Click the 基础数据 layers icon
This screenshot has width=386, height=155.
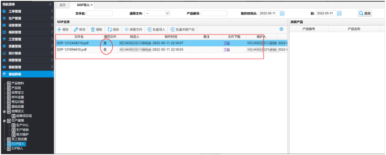click(x=4, y=74)
